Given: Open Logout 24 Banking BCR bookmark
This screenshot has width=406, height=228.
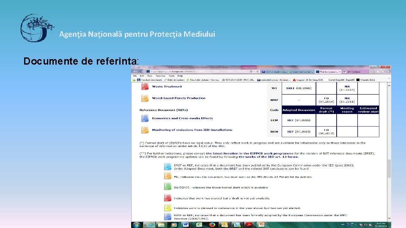Looking at the screenshot, I should 307,80.
